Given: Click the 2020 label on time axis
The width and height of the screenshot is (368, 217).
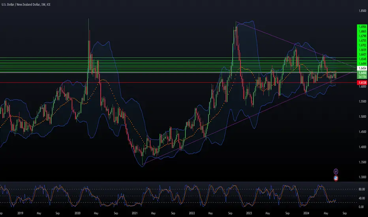Looking at the screenshot, I should (77, 213).
